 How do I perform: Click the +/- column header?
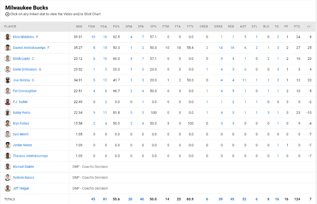pos(309,26)
